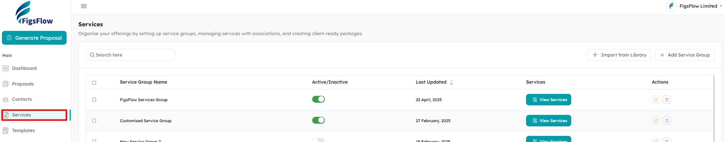Delete Customised Service Group via trash icon

(x=666, y=121)
